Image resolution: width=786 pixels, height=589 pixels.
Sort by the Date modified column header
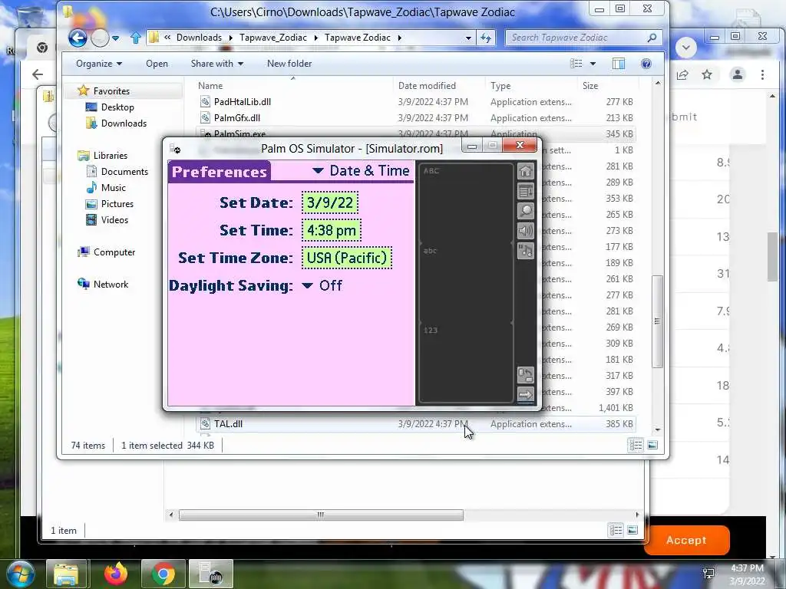pos(439,86)
